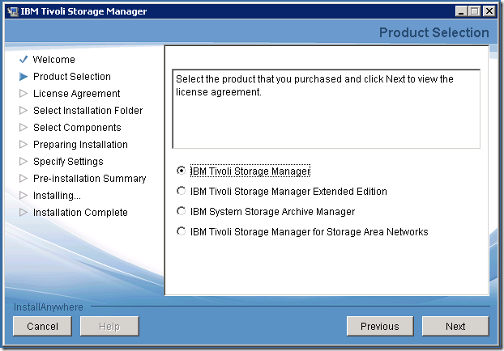Click the product selection instruction text box
Viewport: 504px width, 351px height.
pyautogui.click(x=326, y=108)
